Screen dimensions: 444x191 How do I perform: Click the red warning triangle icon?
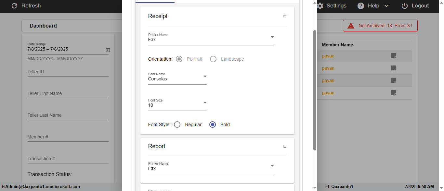coord(351,26)
